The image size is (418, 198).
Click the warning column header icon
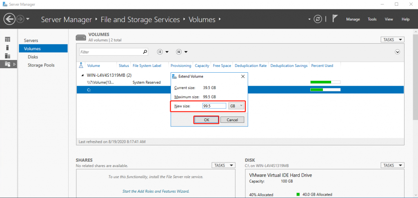tap(81, 65)
